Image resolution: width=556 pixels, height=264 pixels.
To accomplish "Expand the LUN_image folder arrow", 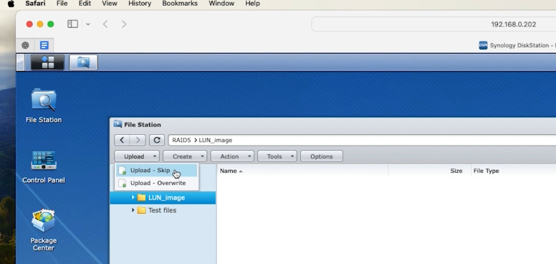I will pyautogui.click(x=133, y=197).
